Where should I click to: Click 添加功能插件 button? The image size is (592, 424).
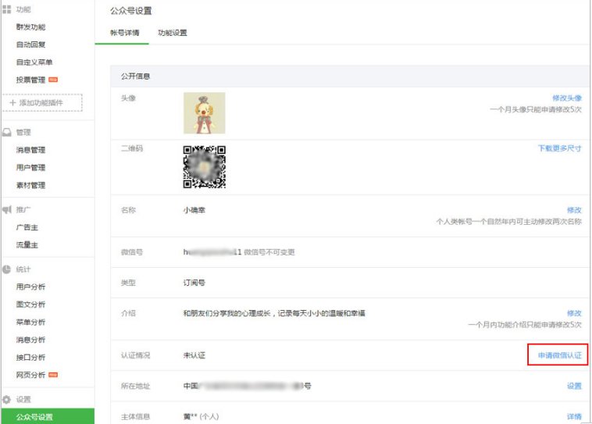click(42, 103)
